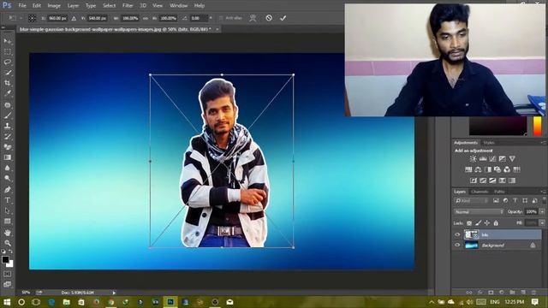
Task: Open the layer filter Kind dropdown
Action: (472, 200)
